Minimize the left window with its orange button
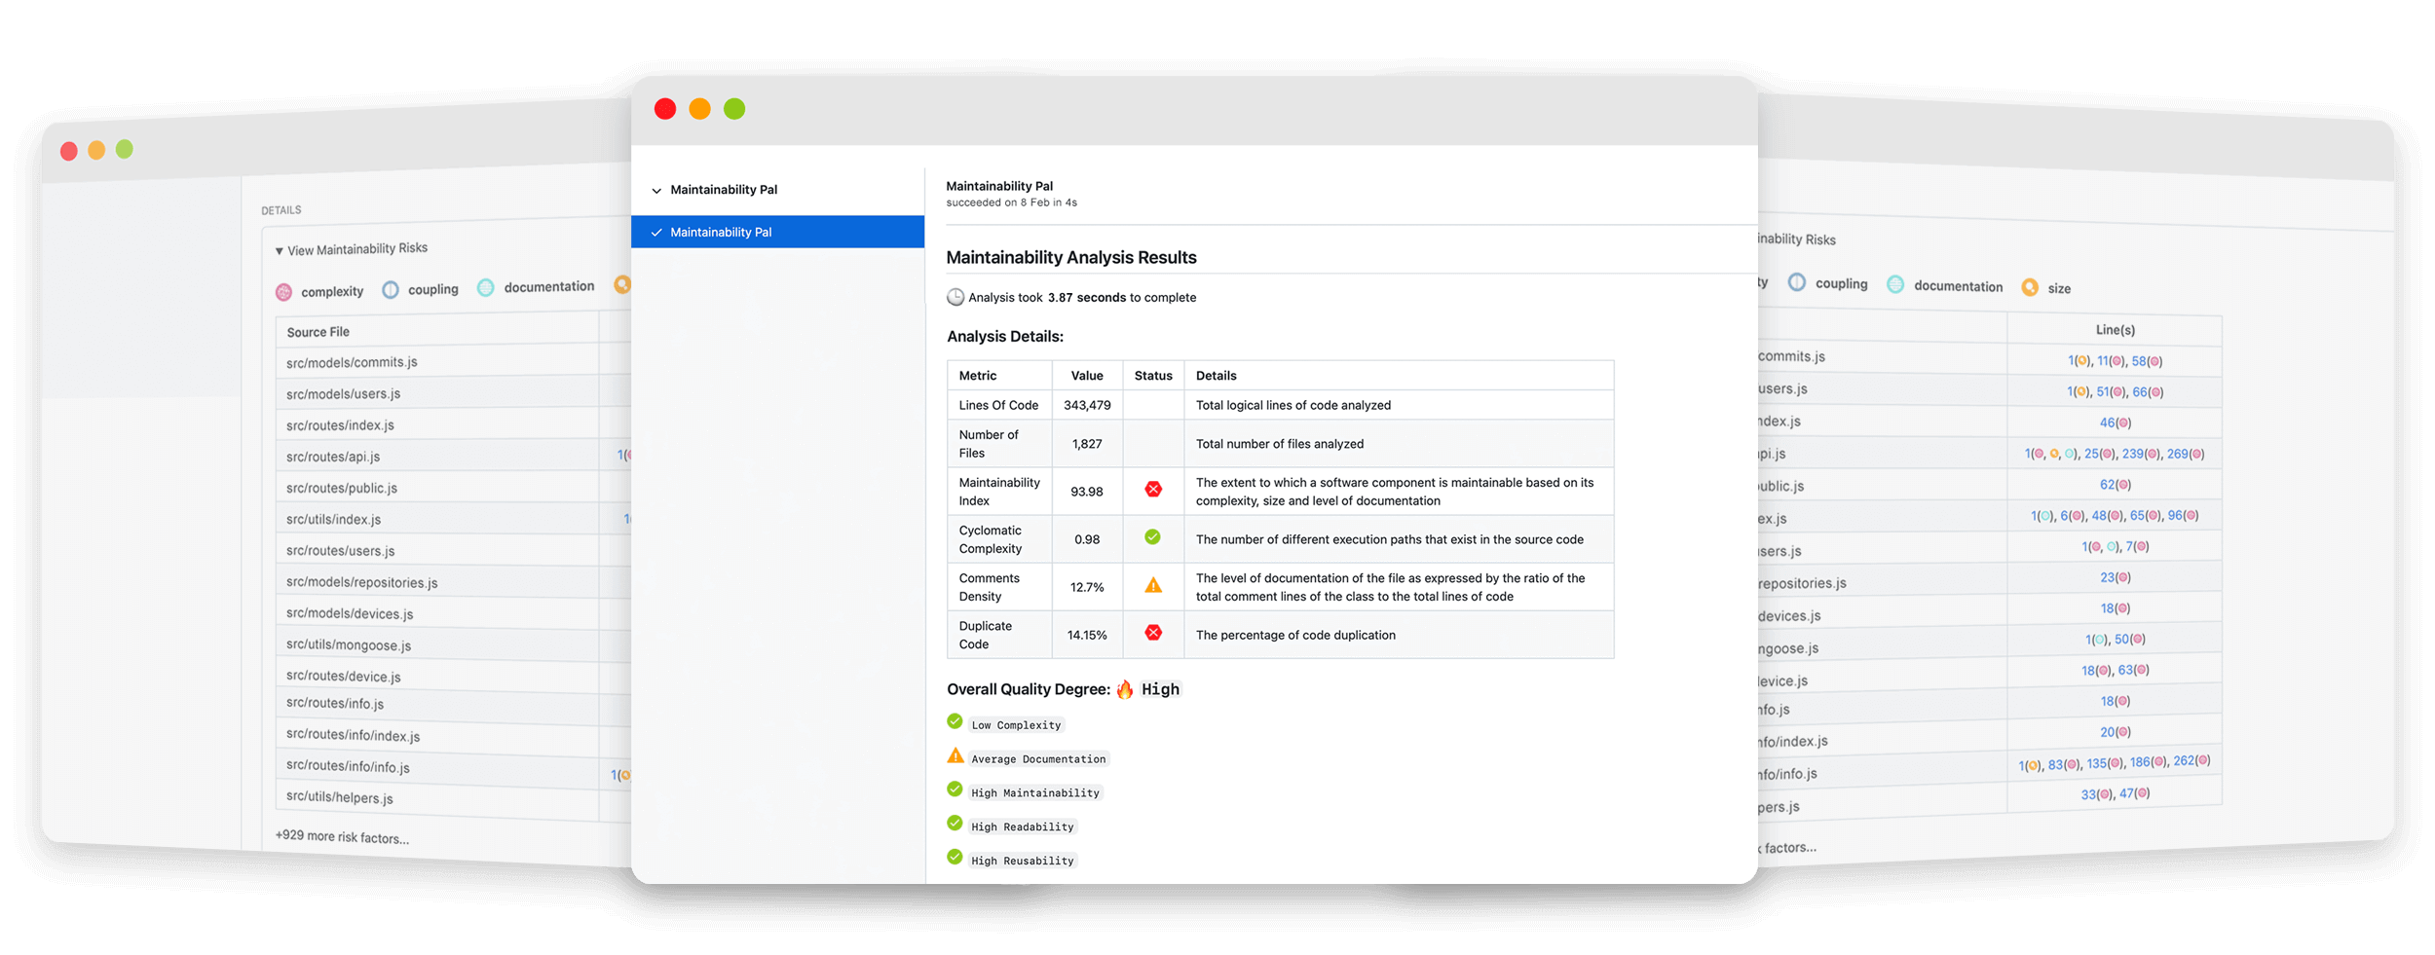The width and height of the screenshot is (2435, 955). tap(96, 150)
